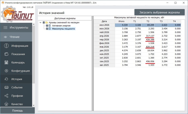188x114 pixels.
Task: Click Загрузить выбранные журналы button
Action: pos(160,12)
